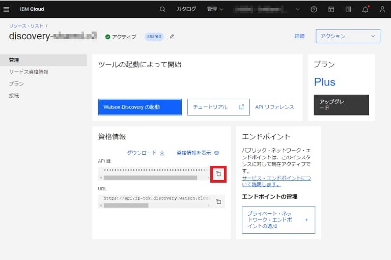Show credentials with 資格情報を表示

point(198,153)
